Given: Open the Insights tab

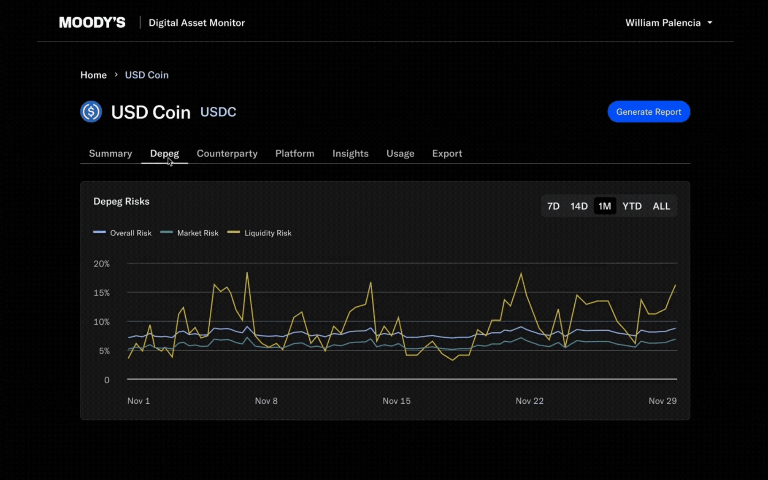Looking at the screenshot, I should tap(350, 154).
